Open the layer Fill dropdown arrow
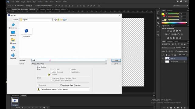 (187, 55)
